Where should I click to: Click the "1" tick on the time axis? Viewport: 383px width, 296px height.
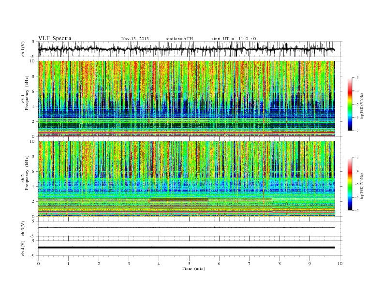pos(68,264)
